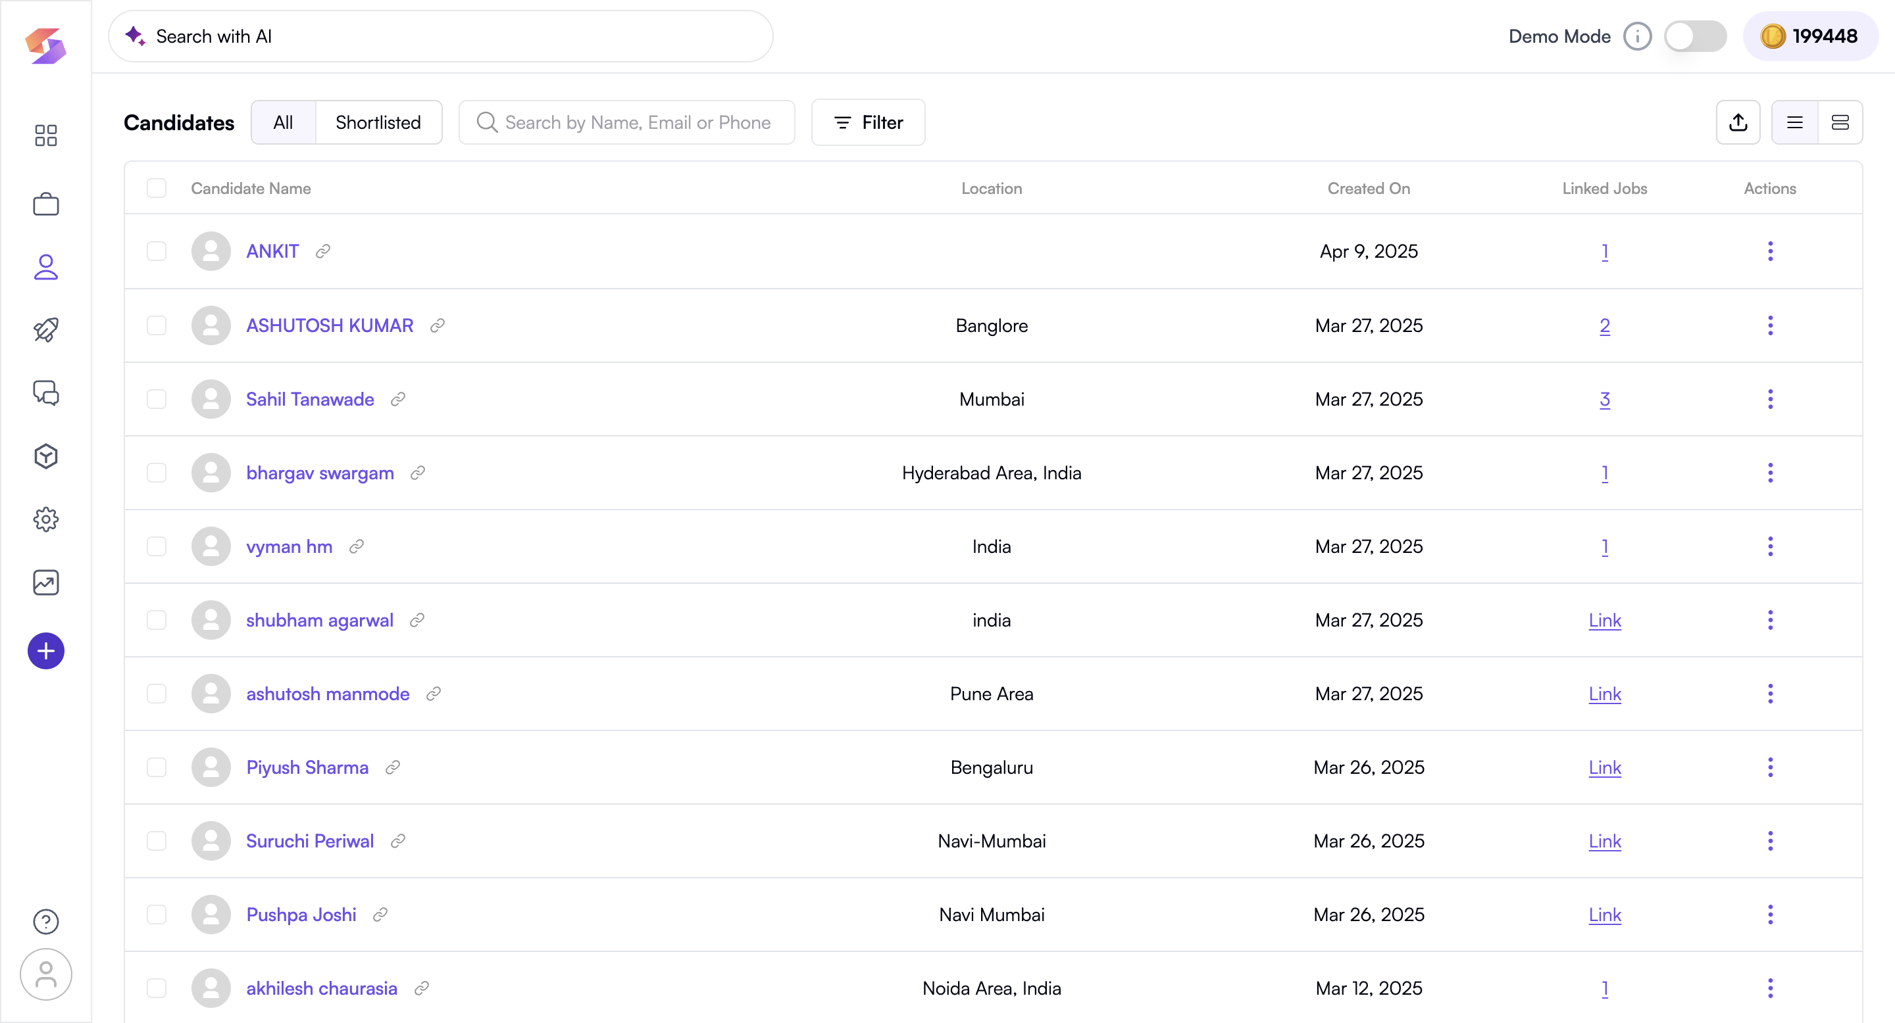This screenshot has width=1895, height=1023.
Task: Open ASHUTOSH KUMAR's 2 linked jobs
Action: pos(1604,325)
